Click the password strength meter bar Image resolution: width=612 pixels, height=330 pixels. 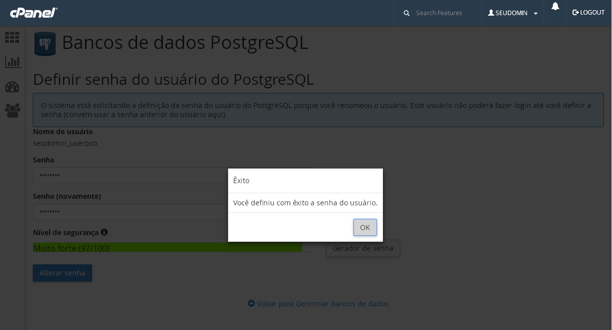click(172, 248)
